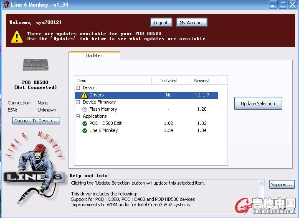This screenshot has height=218, width=299.
Task: Collapse the Driver tree group
Action: [x=78, y=88]
